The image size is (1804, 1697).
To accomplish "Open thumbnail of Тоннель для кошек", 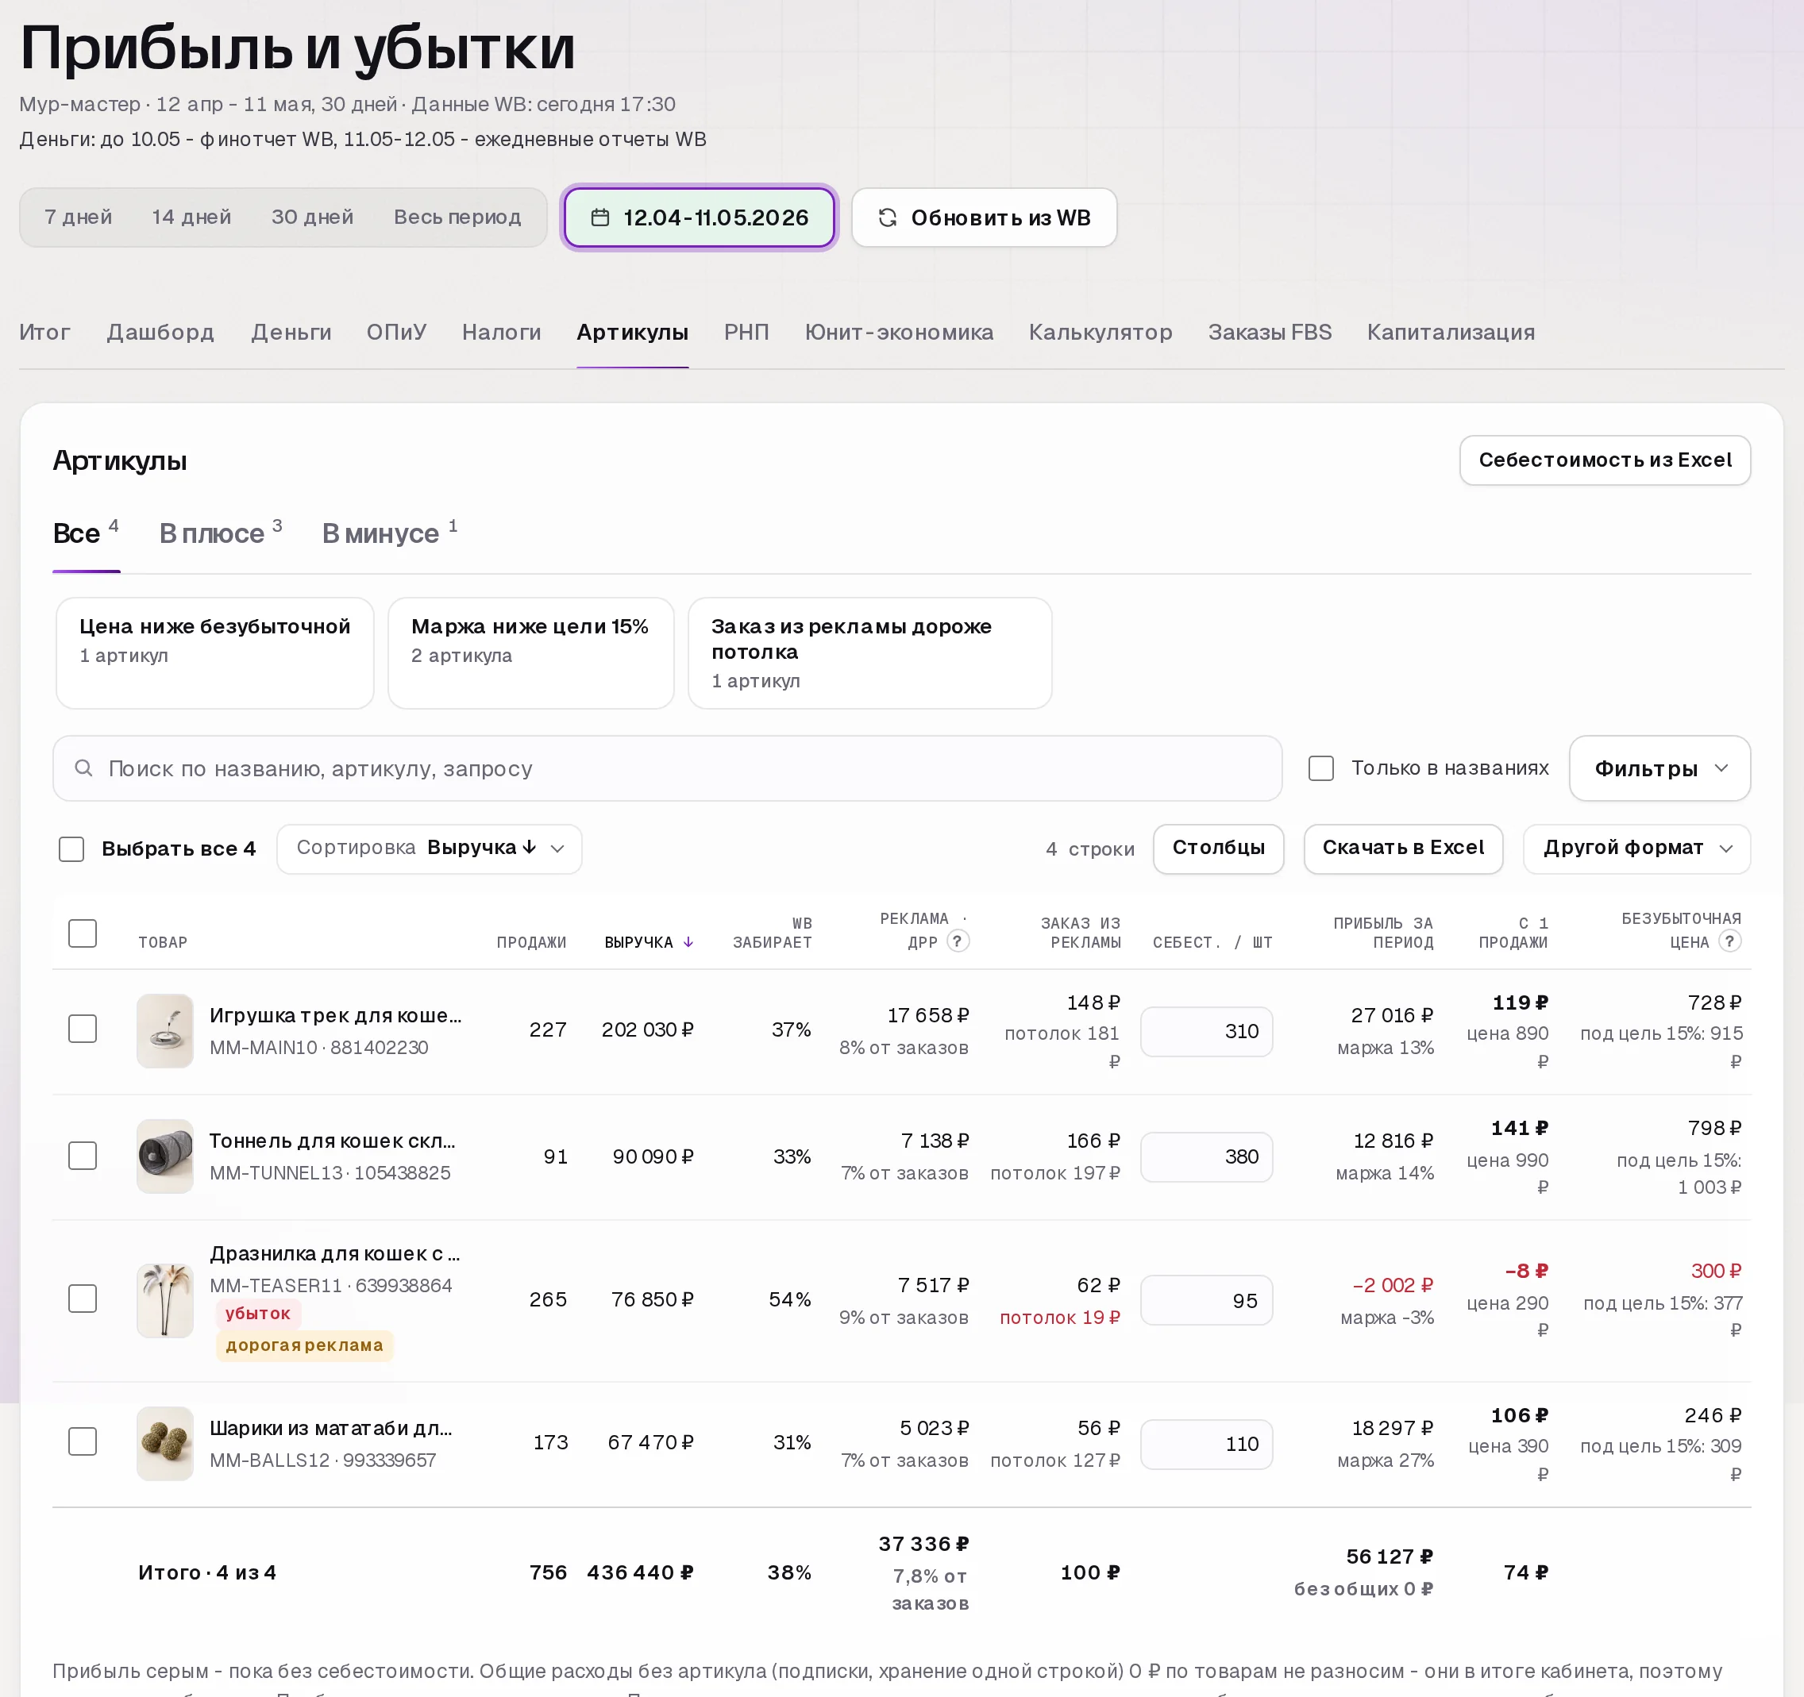I will click(164, 1156).
